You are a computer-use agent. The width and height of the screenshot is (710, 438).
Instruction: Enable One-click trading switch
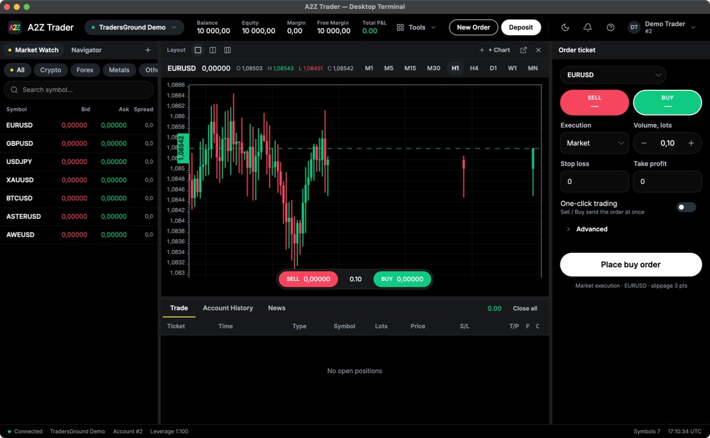coord(686,207)
